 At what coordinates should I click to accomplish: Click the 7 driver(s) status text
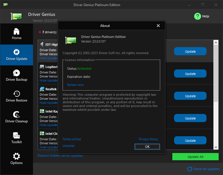(49, 32)
